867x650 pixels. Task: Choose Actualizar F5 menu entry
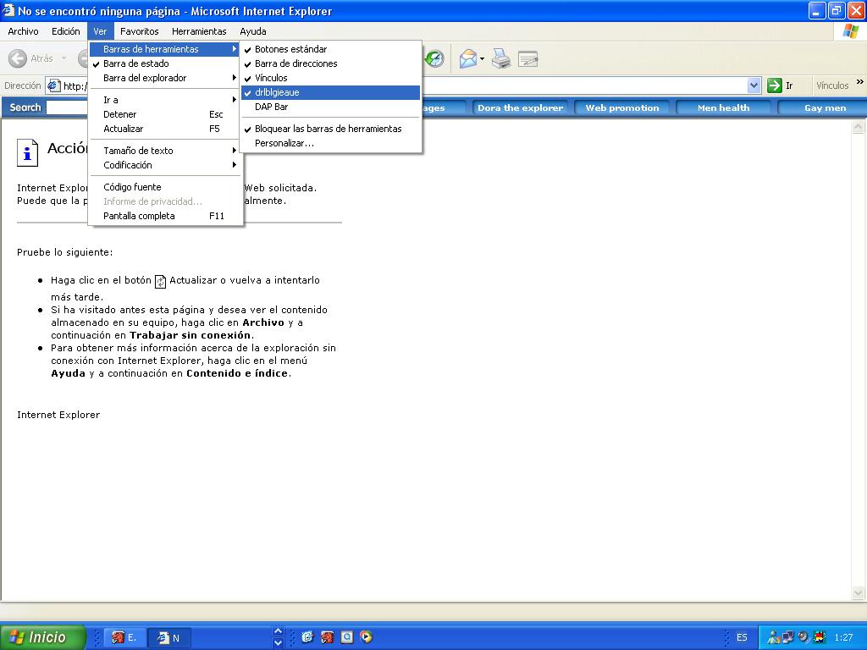[165, 129]
